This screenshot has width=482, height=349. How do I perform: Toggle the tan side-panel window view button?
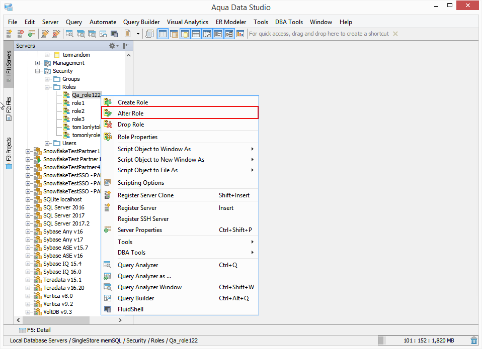(174, 34)
